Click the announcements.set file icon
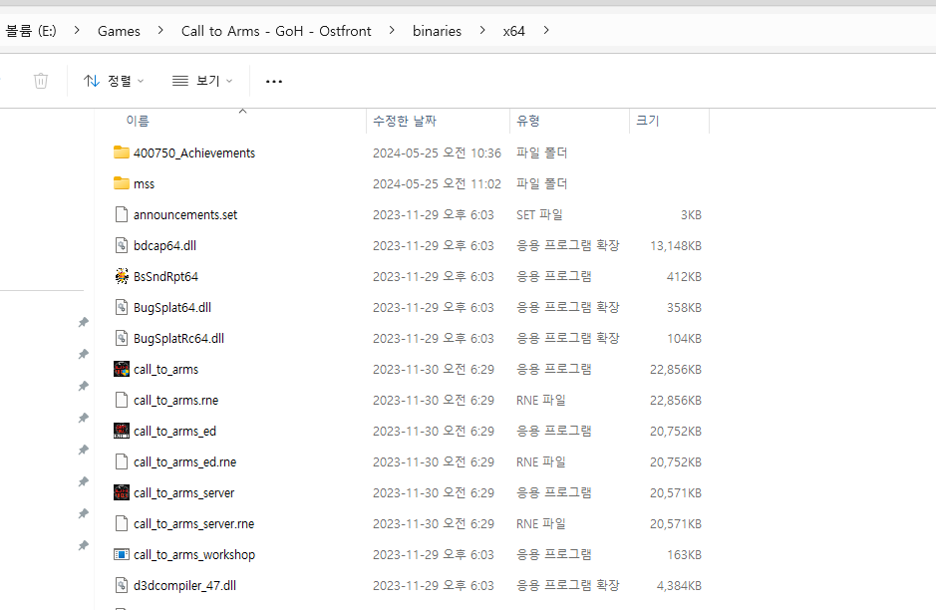936x610 pixels. coord(122,214)
